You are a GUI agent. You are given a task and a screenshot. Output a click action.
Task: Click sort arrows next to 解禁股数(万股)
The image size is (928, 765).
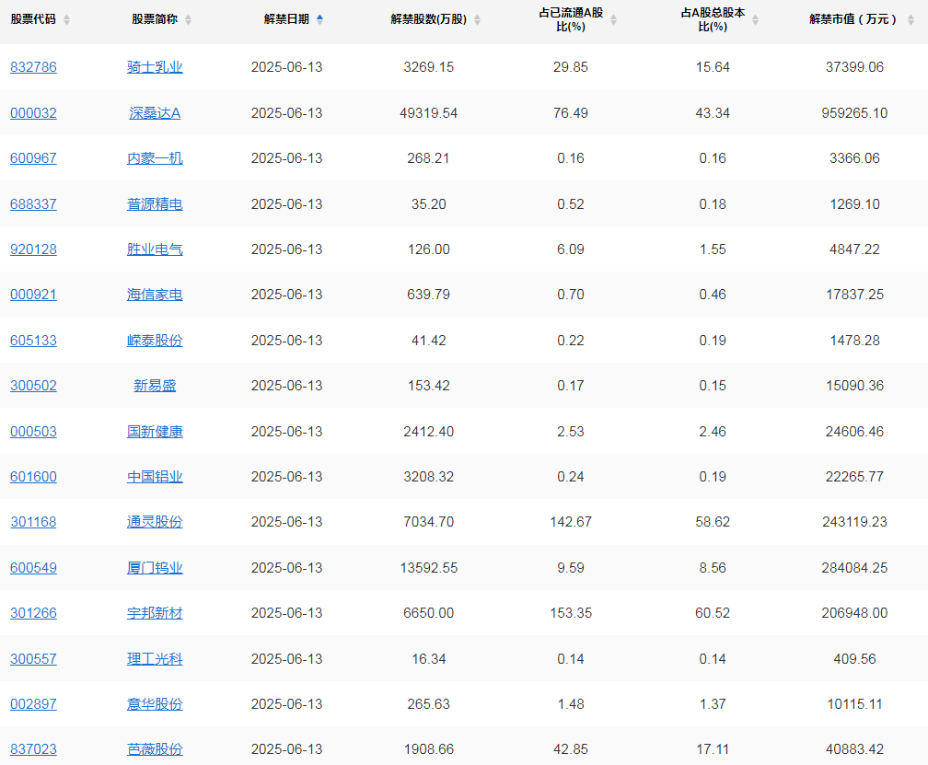pyautogui.click(x=477, y=19)
